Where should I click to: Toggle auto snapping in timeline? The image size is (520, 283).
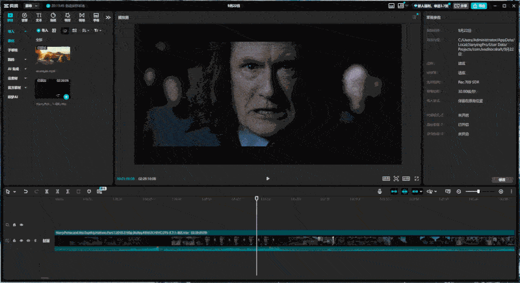pos(404,191)
